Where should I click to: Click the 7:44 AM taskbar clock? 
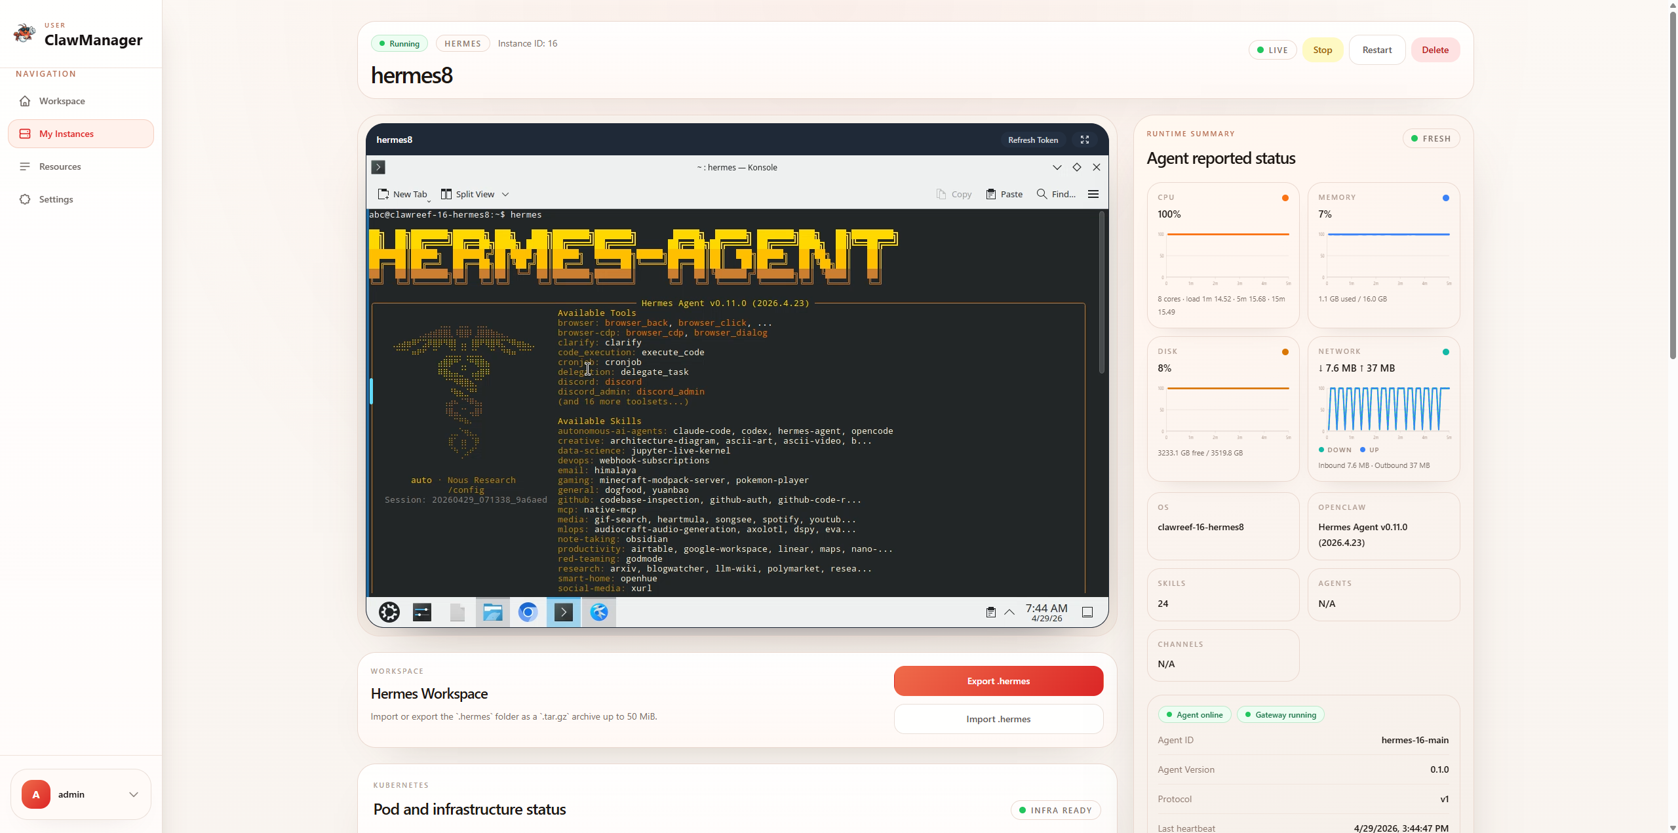coord(1047,612)
